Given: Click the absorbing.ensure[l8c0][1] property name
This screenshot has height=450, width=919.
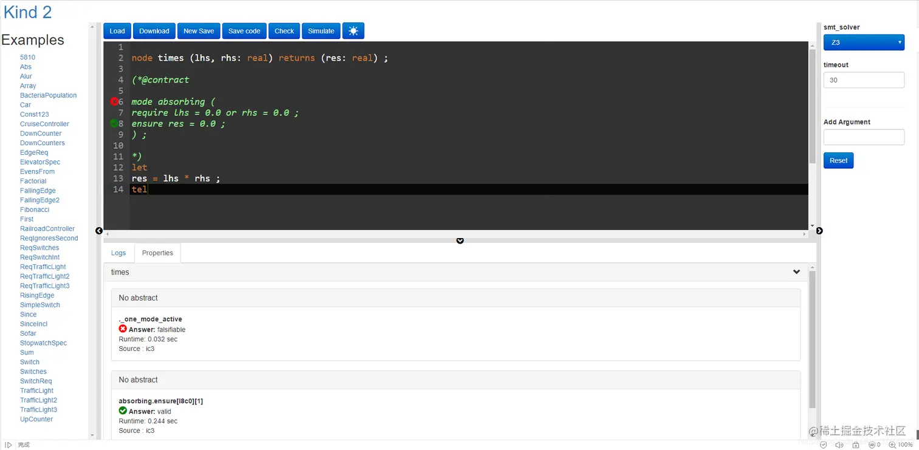Looking at the screenshot, I should (x=161, y=401).
